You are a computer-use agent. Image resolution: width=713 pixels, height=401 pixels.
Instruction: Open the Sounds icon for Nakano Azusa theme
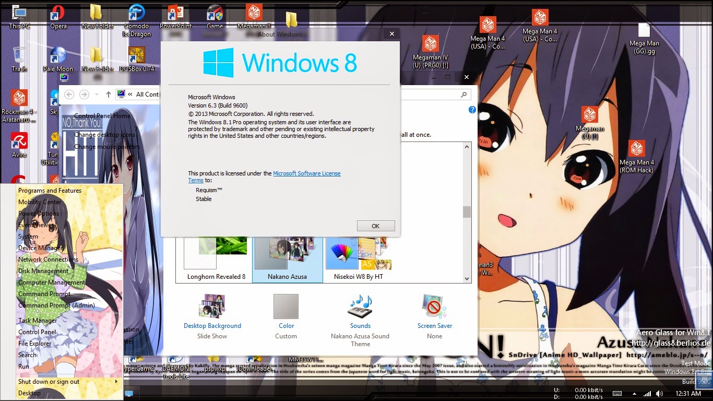pyautogui.click(x=360, y=306)
